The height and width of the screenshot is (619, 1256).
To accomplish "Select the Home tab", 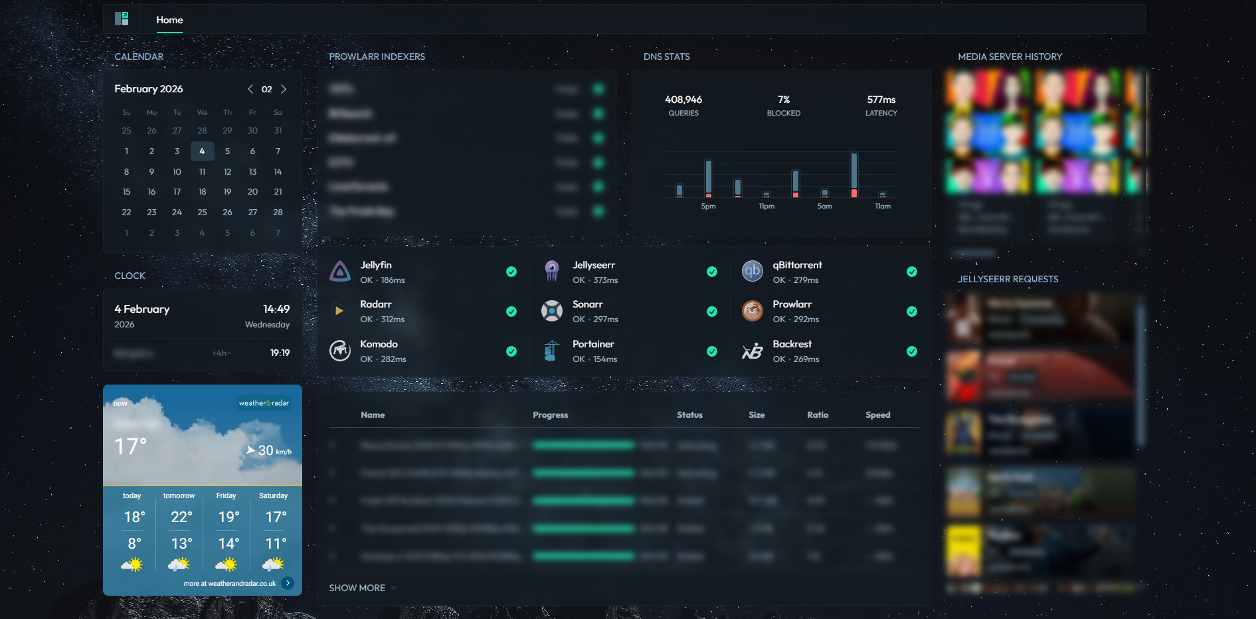I will point(169,20).
